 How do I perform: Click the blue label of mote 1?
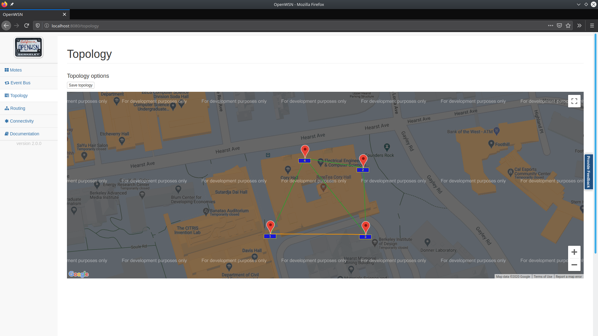coord(270,236)
